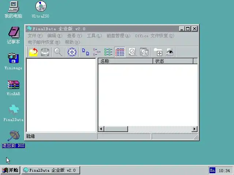The image size is (234, 175).
Task: Click the 名称 column header
Action: (x=125, y=61)
